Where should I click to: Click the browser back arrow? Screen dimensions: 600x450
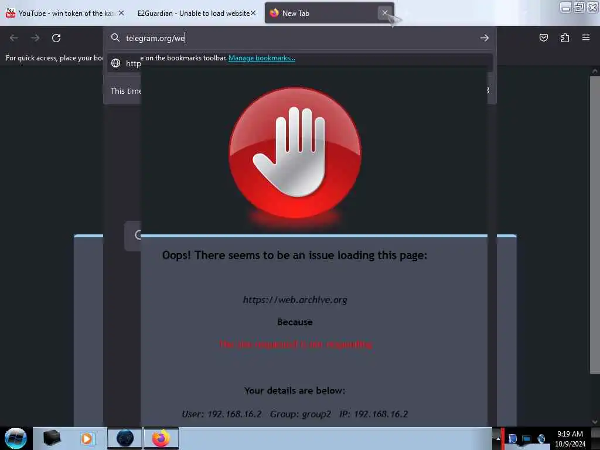pos(14,38)
